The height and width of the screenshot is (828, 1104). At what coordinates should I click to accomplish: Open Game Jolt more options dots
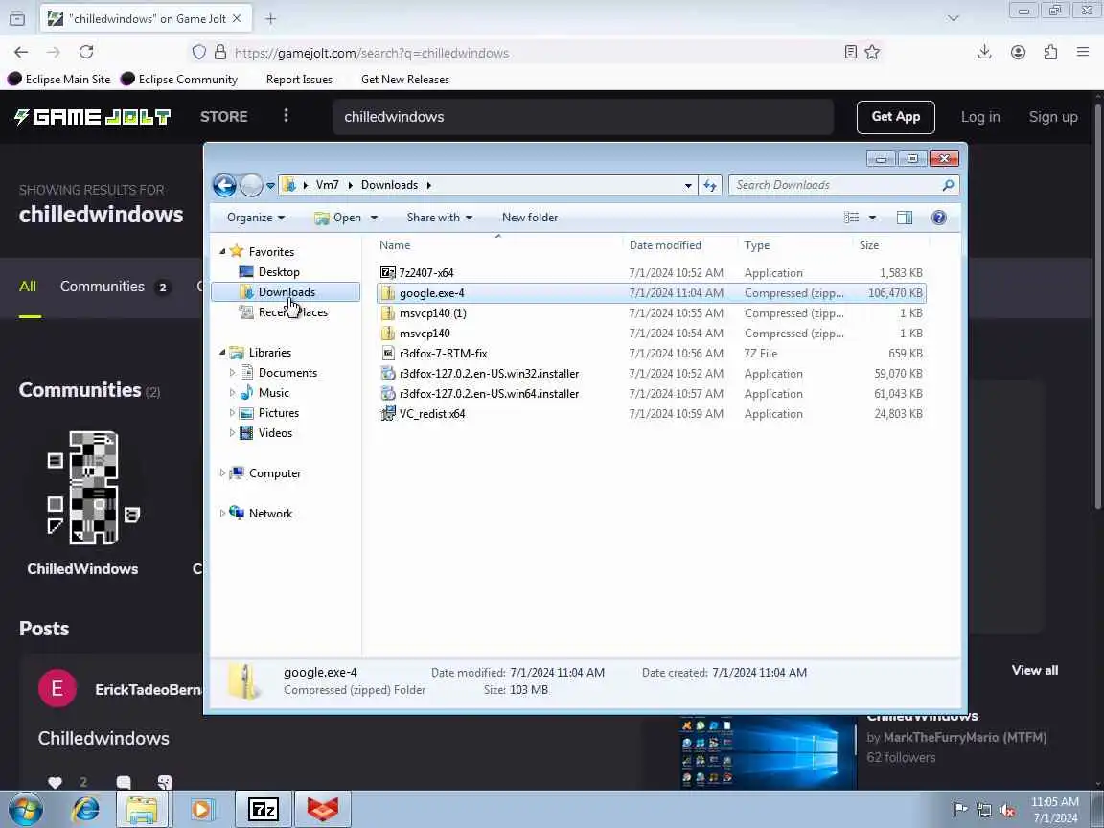click(x=286, y=115)
